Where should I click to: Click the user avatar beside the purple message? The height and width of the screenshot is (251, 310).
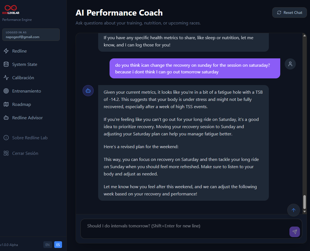coord(290,64)
